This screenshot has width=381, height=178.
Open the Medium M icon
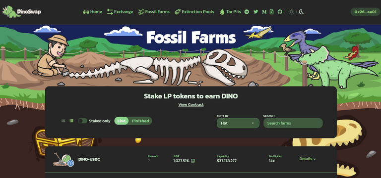click(264, 12)
